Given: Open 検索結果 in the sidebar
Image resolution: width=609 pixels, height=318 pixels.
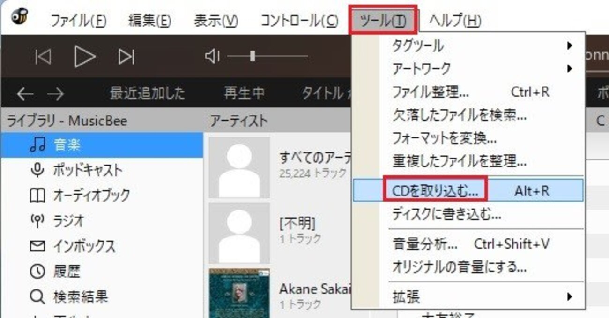Looking at the screenshot, I should (x=102, y=296).
